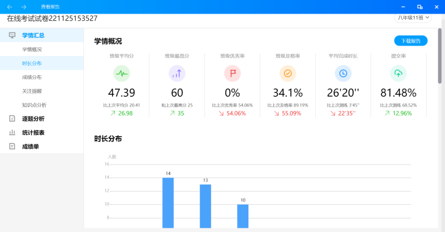Click the 提交率 upload cloud icon
Screen dimensions: 445x232
[x=398, y=73]
